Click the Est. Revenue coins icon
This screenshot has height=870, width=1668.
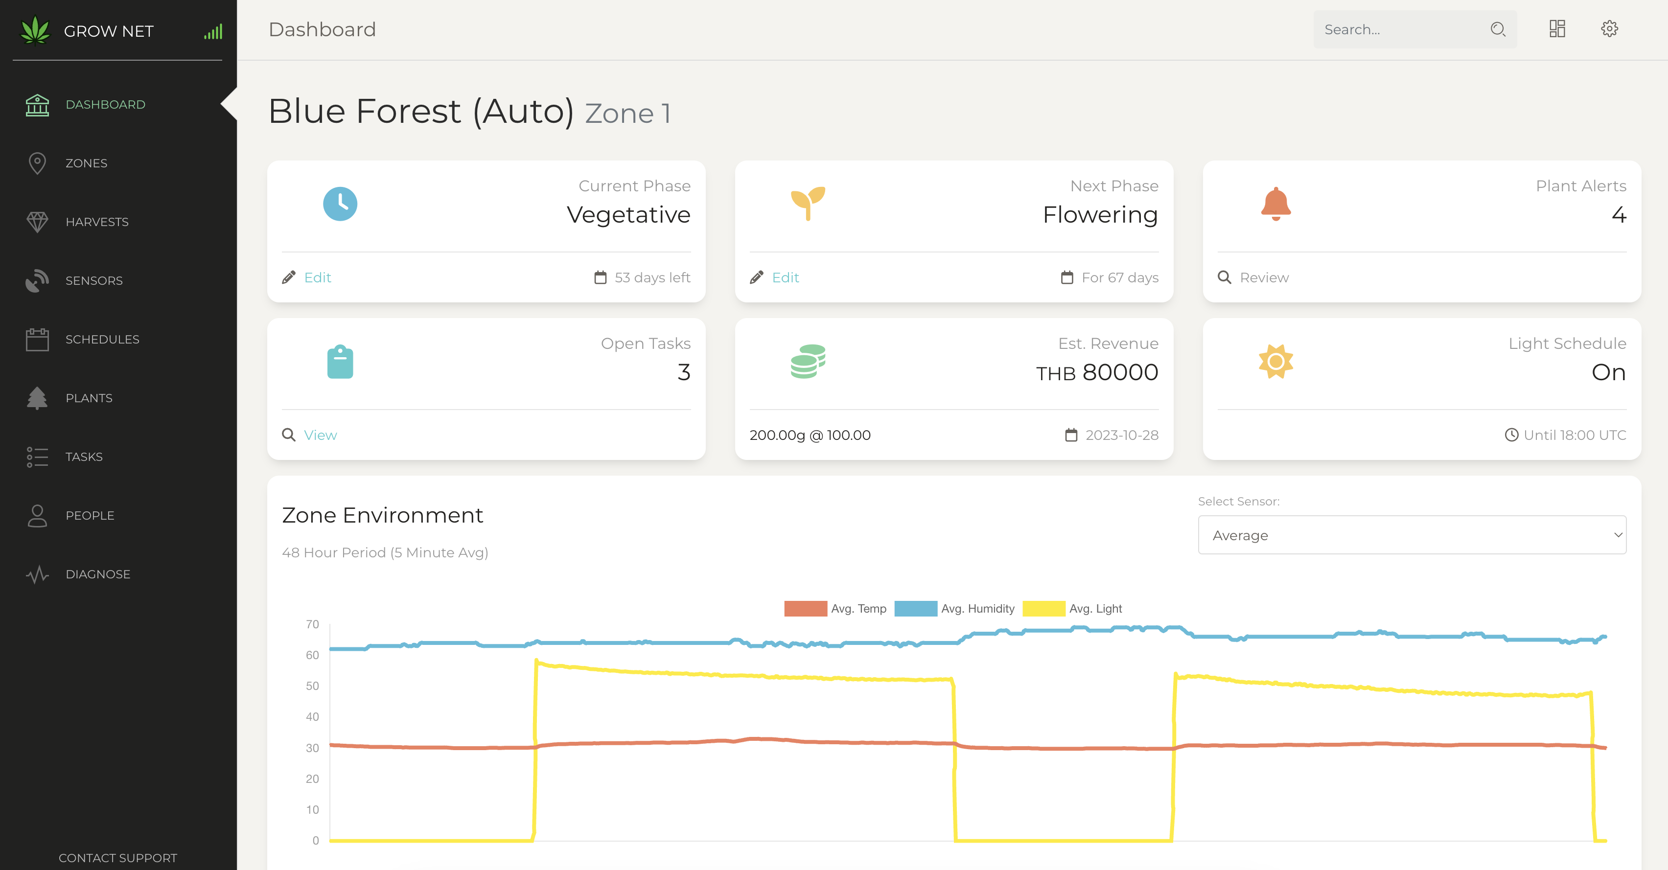tap(808, 361)
